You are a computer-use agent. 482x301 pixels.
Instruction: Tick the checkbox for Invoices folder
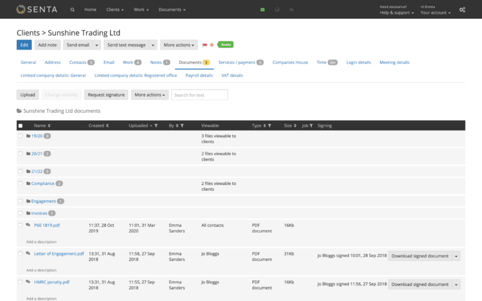click(x=21, y=213)
